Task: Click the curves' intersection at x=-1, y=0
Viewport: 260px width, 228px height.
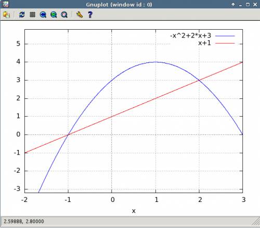Action: click(68, 135)
